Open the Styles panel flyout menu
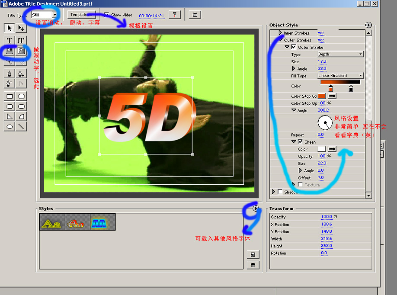 pyautogui.click(x=256, y=208)
